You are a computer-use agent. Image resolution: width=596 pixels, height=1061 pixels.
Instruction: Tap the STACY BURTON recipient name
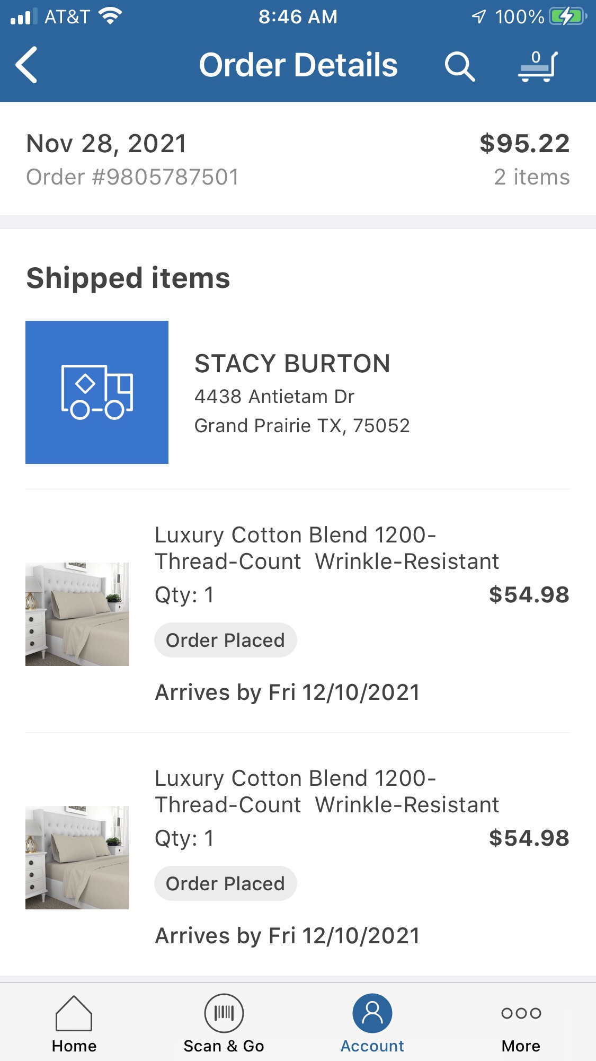pyautogui.click(x=292, y=364)
